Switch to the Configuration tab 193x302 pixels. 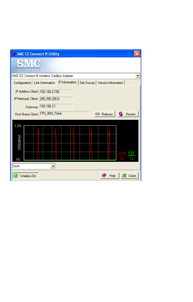[22, 83]
